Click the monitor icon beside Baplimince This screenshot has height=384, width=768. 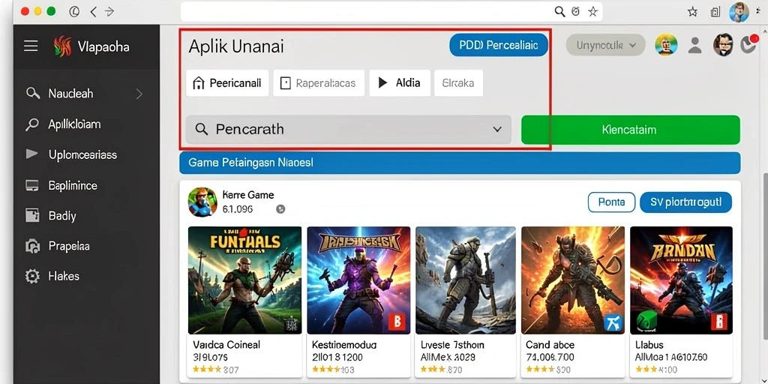point(31,186)
